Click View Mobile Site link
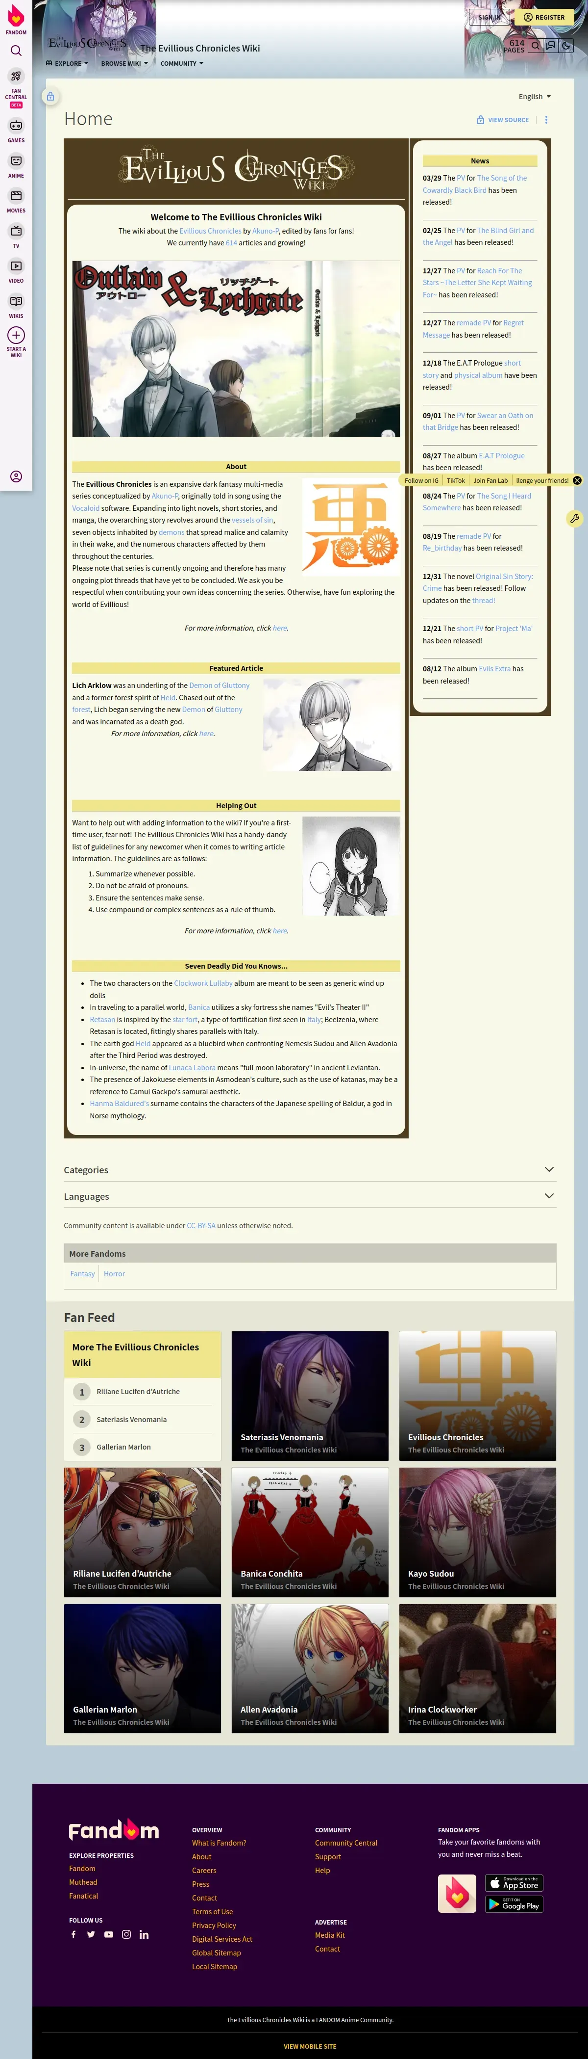 coord(310,2046)
